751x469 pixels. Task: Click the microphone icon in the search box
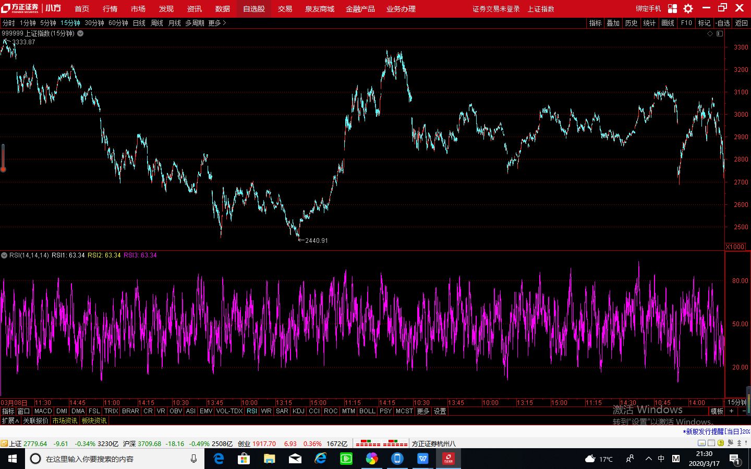[x=193, y=459]
